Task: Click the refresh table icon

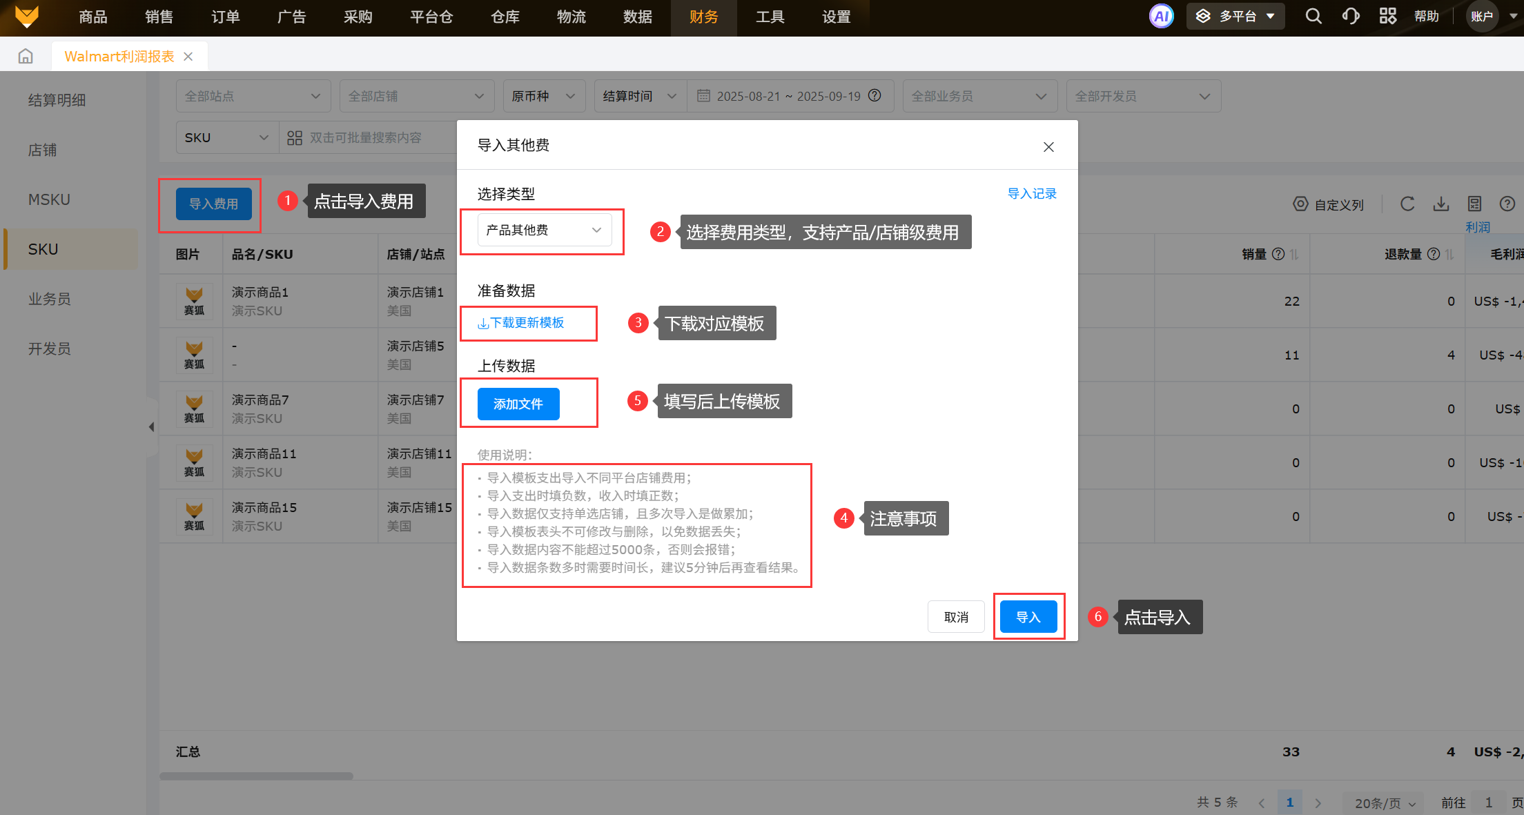Action: (x=1407, y=204)
